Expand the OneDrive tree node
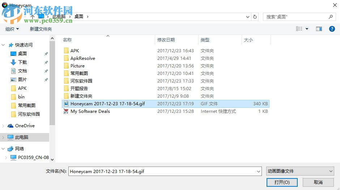 (3, 126)
